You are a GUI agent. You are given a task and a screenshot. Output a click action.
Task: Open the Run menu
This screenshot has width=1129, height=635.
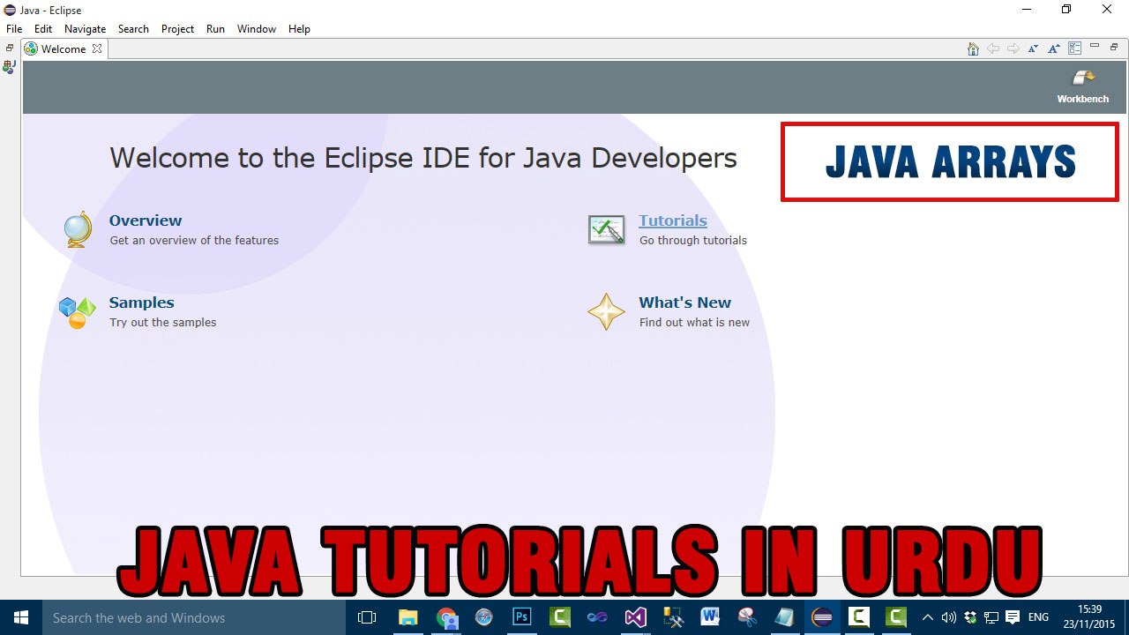(215, 29)
